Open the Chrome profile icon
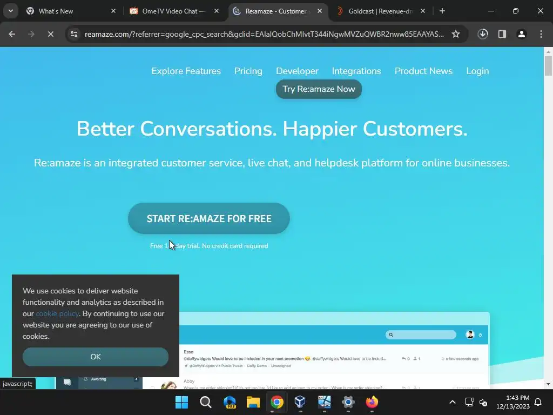The height and width of the screenshot is (415, 553). pos(522,34)
